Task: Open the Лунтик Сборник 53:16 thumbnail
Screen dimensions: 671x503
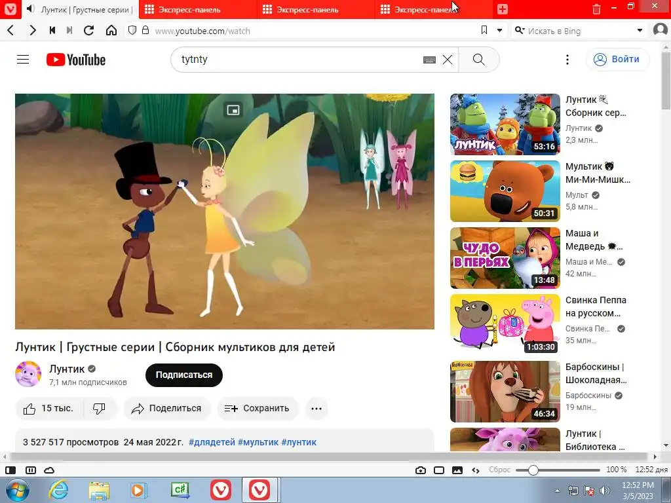Action: [505, 124]
